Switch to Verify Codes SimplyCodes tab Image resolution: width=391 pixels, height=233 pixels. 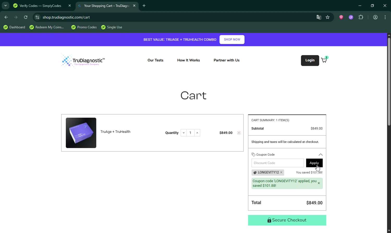pos(40,6)
